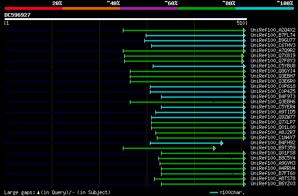Click the red 20% identity legend segment
Screen dimensions: 298x196
click(34, 8)
